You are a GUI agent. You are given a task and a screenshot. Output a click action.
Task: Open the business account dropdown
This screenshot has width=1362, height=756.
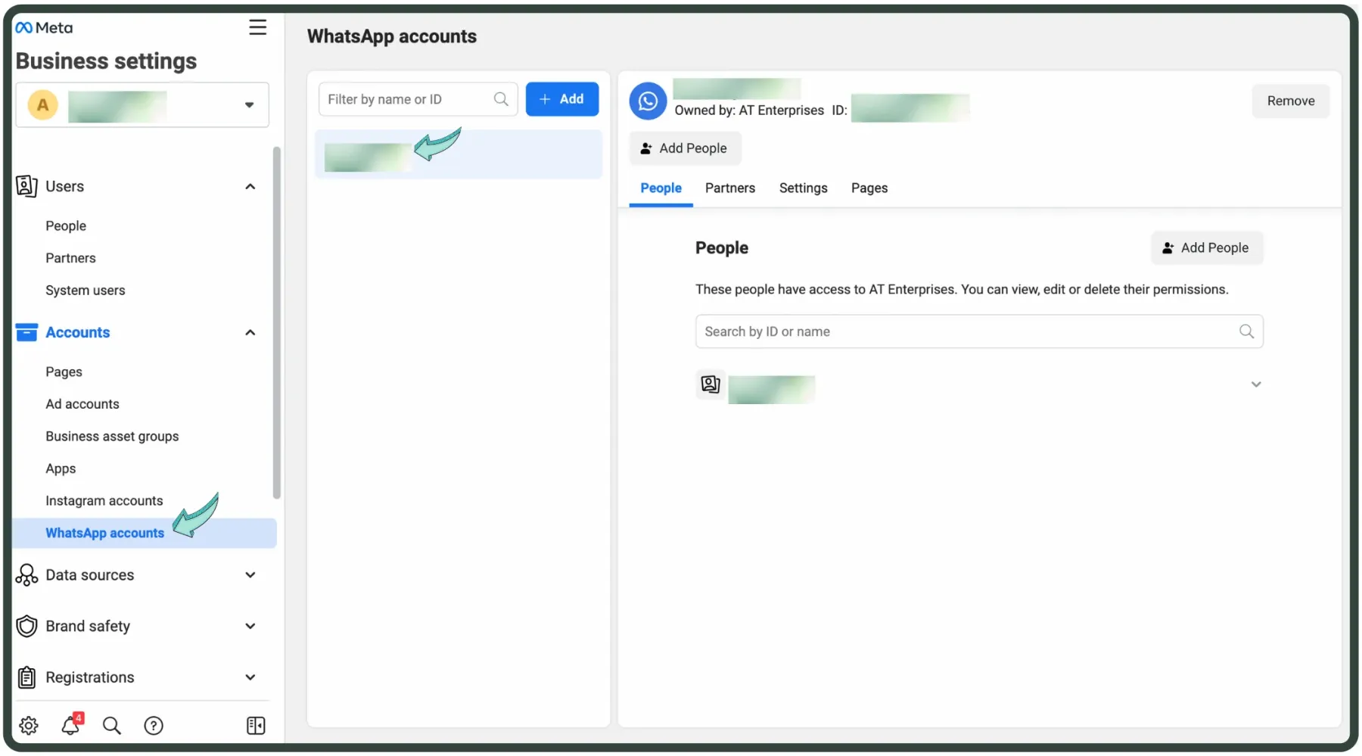coord(142,105)
